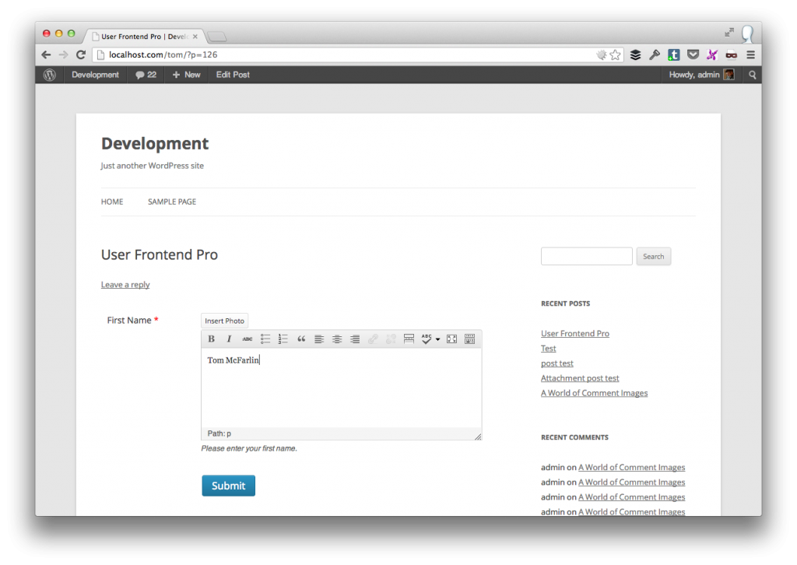797x565 pixels.
Task: Open the Buffer stacked-layers extension
Action: [x=635, y=55]
